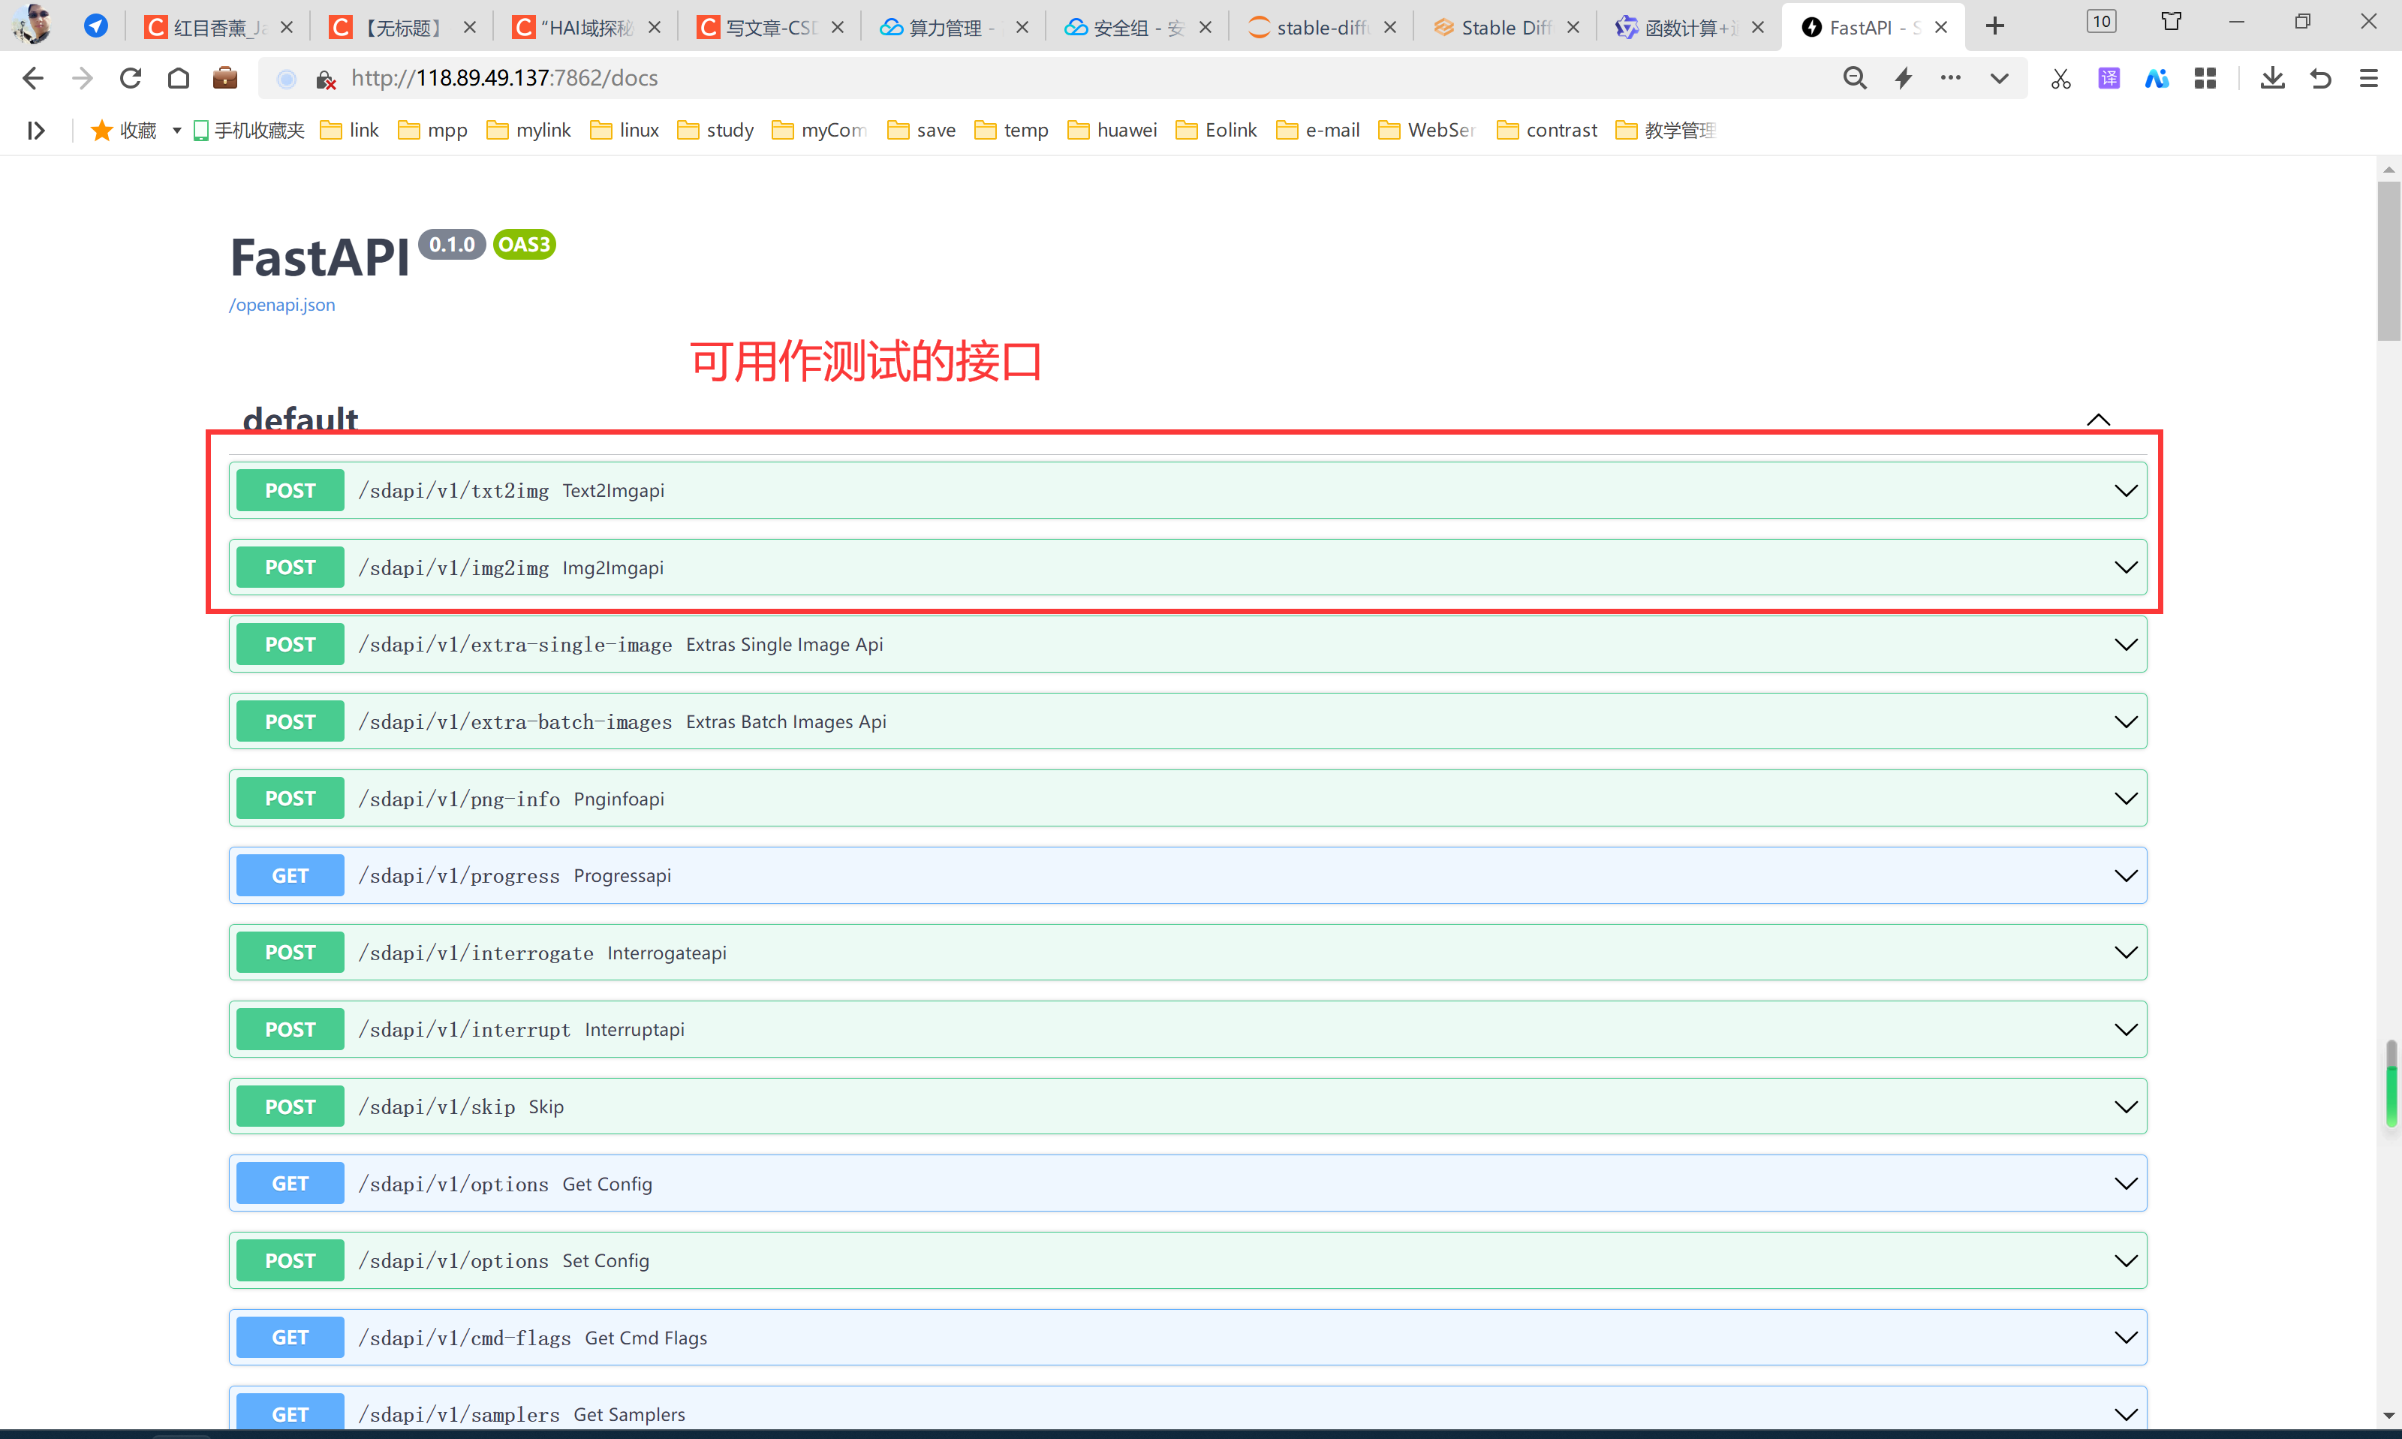
Task: Expand the png-info endpoint arrow
Action: coord(2125,799)
